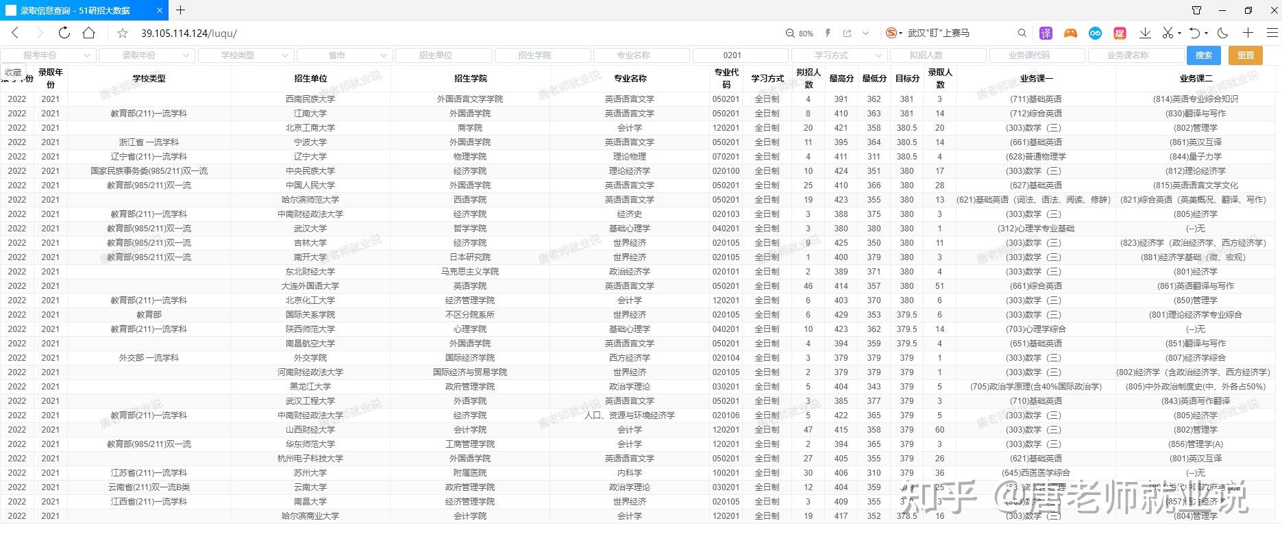Open the translate extension icon

[x=1046, y=33]
